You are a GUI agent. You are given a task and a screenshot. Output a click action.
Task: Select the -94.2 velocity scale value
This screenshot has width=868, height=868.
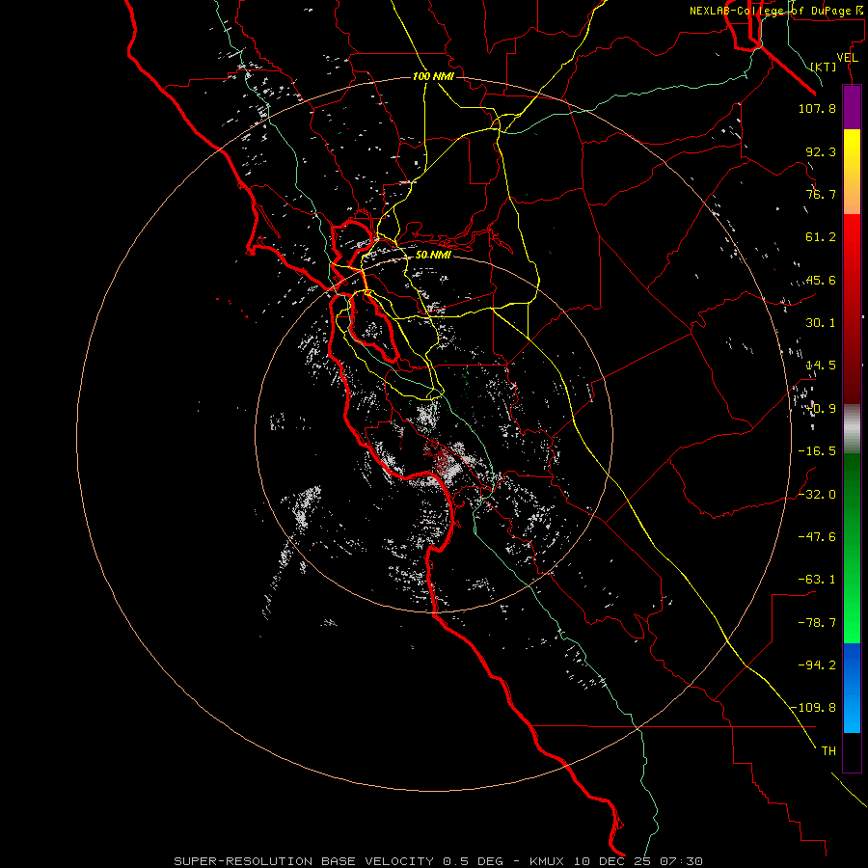[817, 665]
